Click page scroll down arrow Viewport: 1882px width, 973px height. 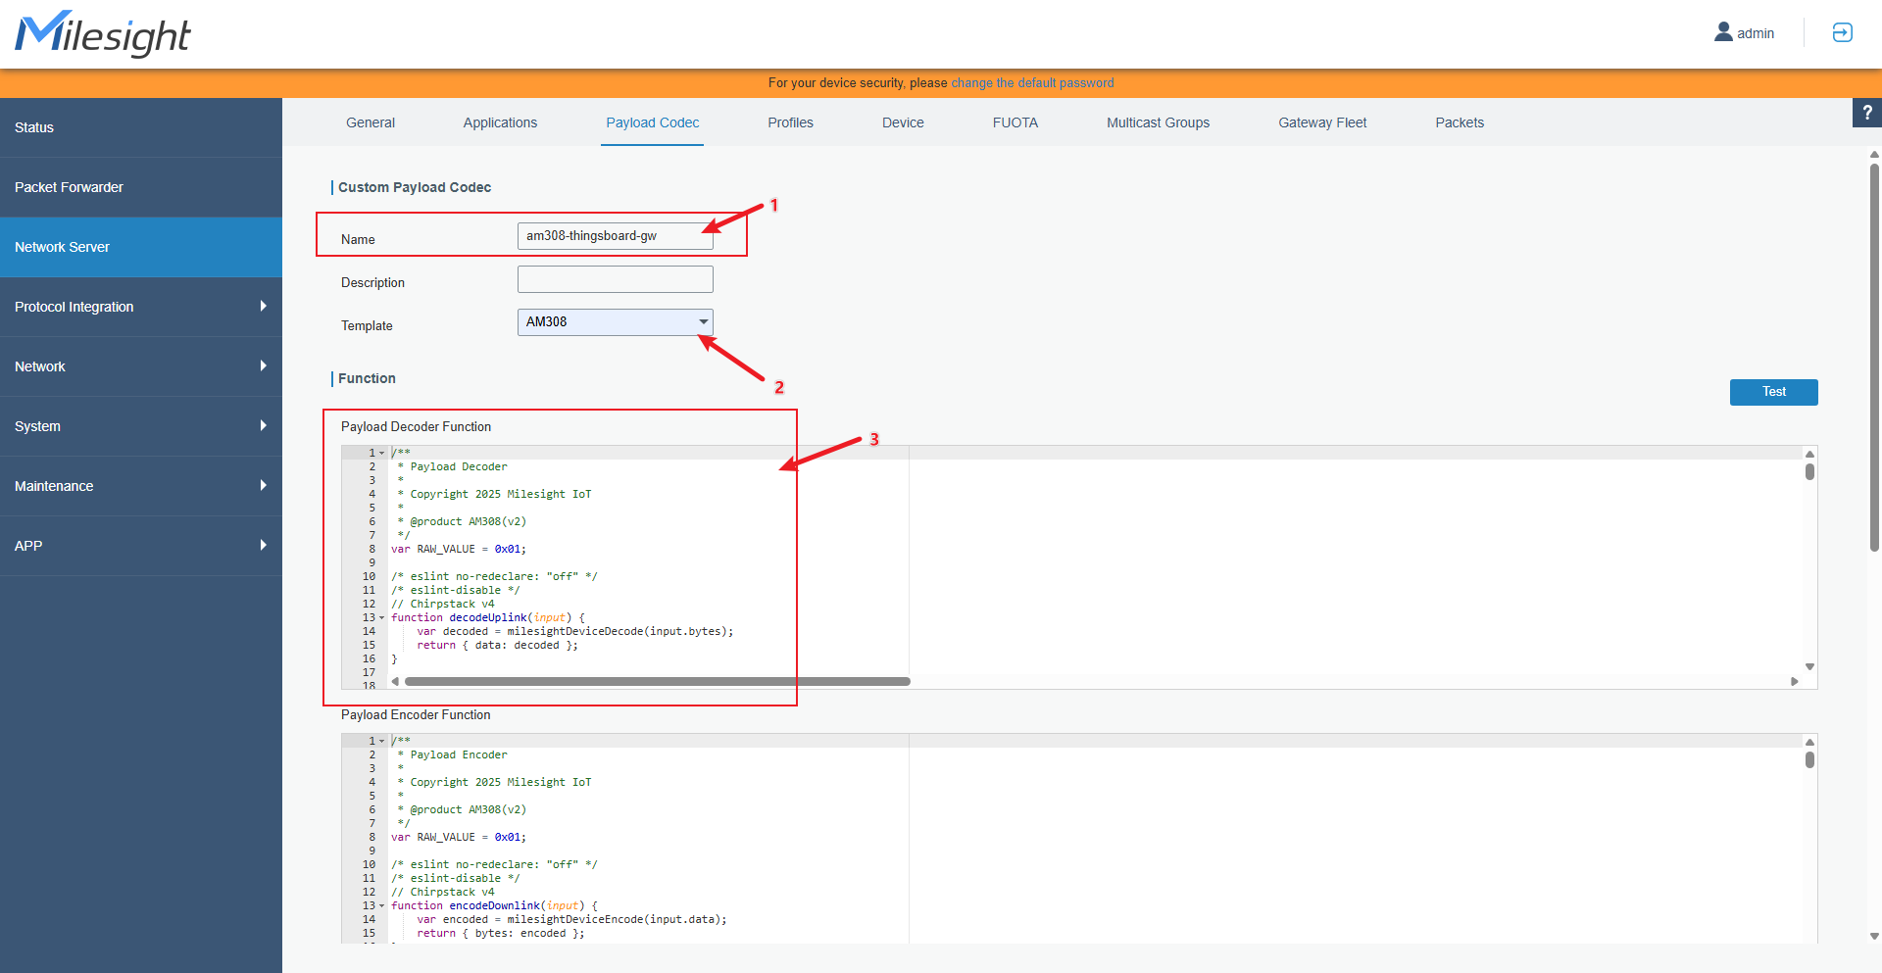(1874, 936)
